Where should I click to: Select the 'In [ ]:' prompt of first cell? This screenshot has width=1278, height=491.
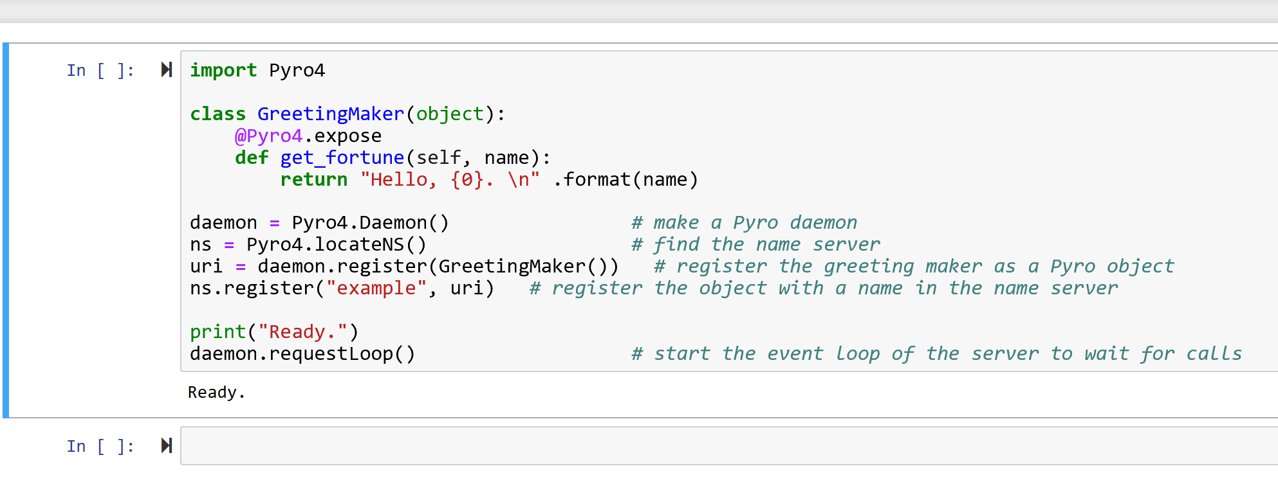[x=100, y=70]
